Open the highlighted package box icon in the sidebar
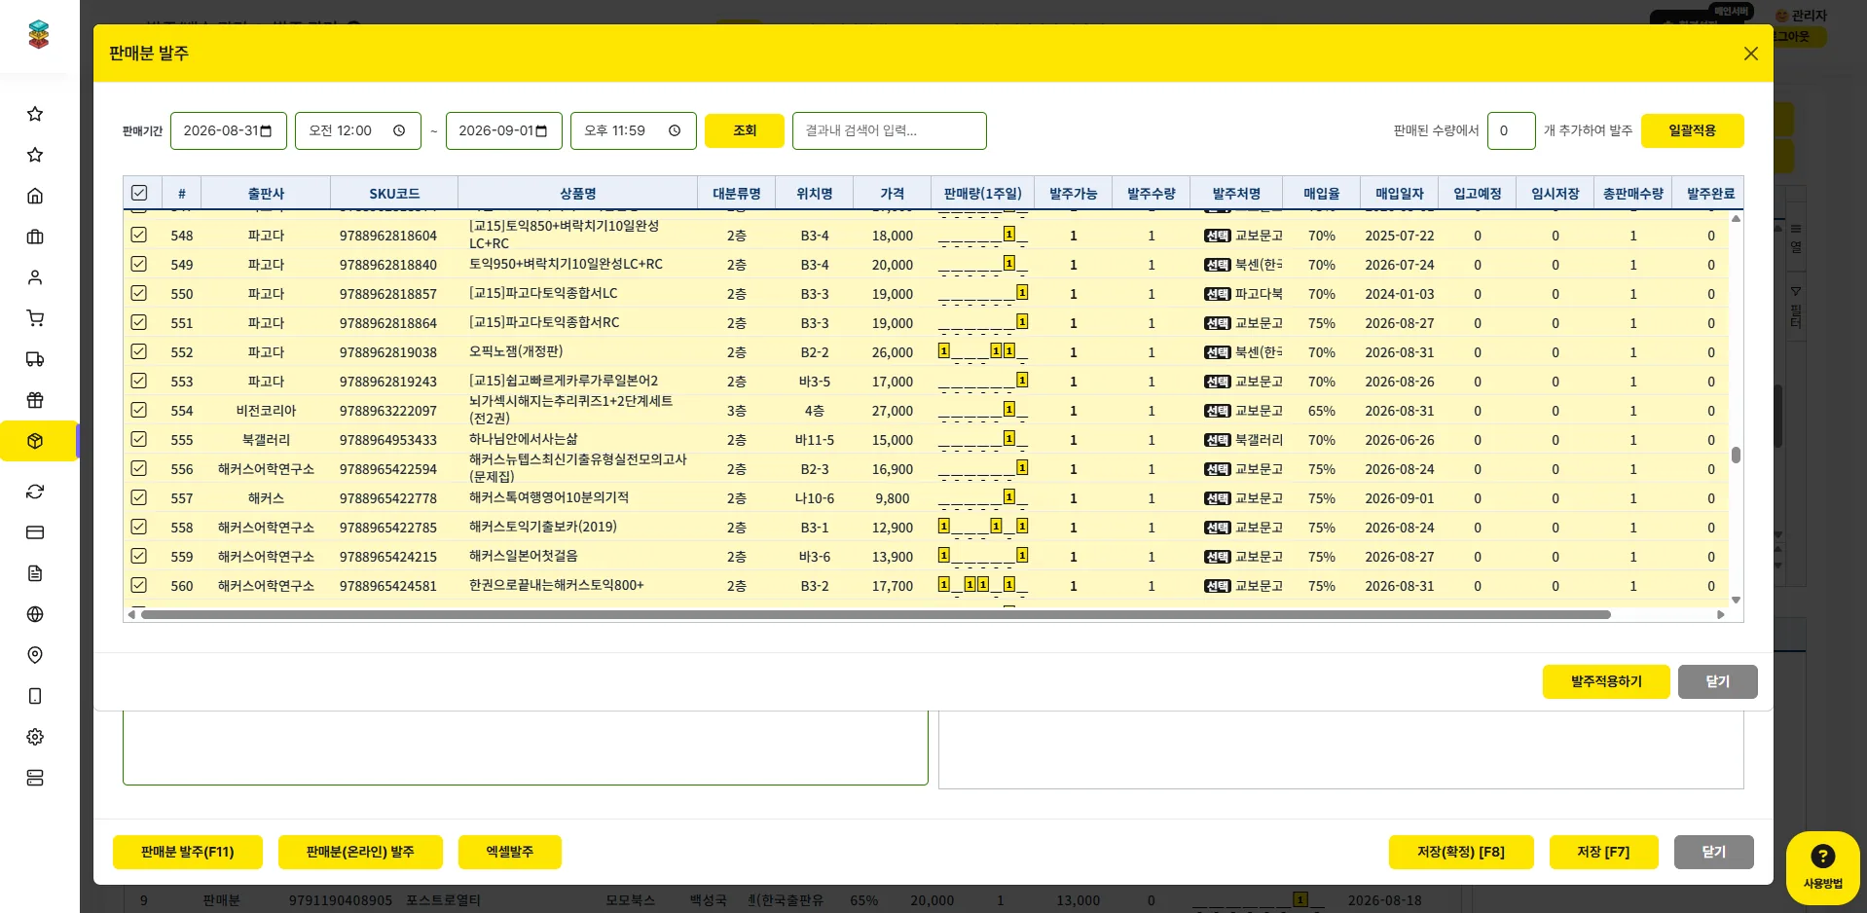This screenshot has width=1867, height=913. pyautogui.click(x=35, y=441)
